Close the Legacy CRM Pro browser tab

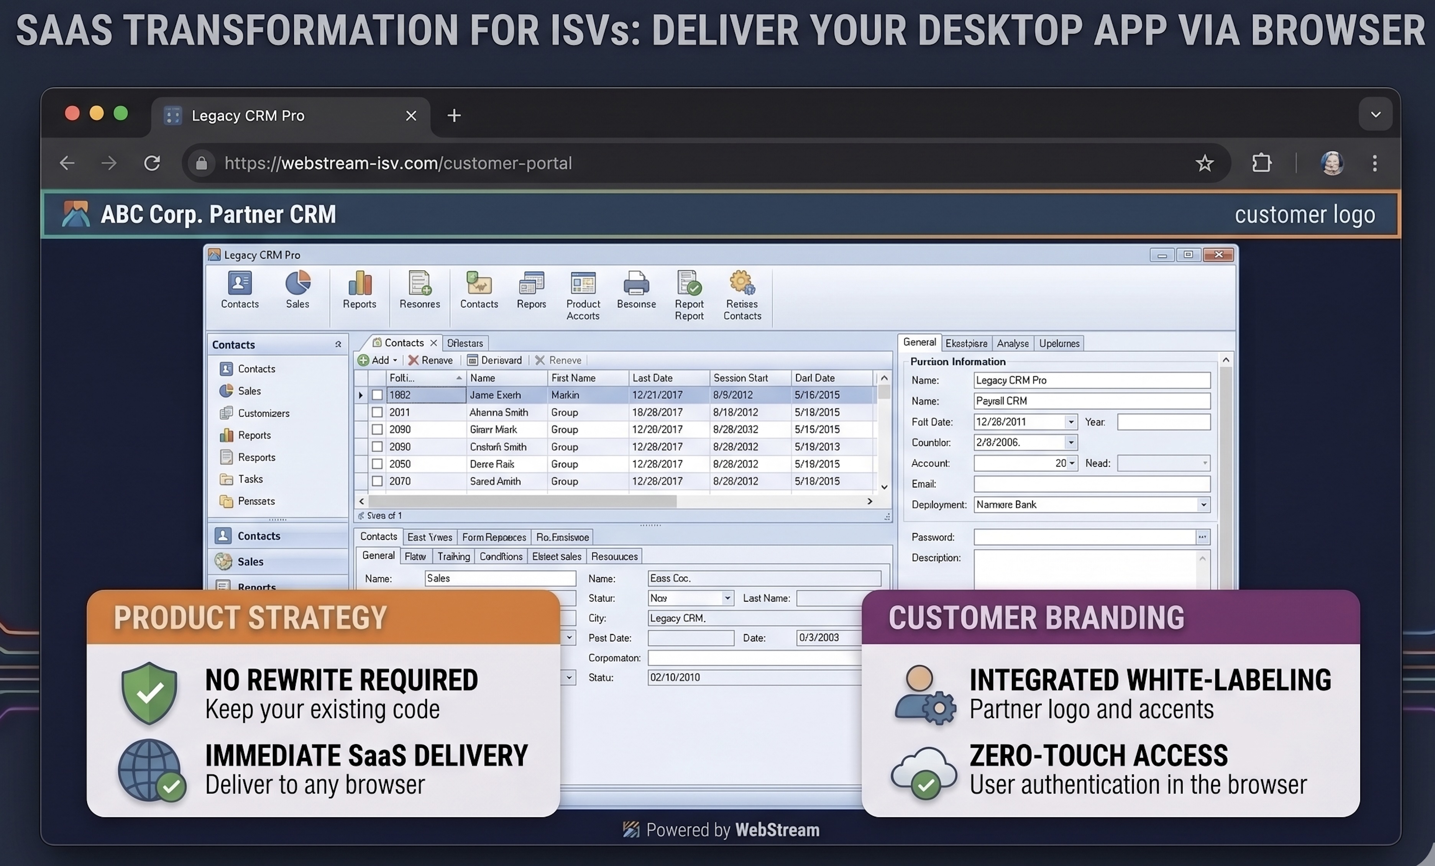pyautogui.click(x=411, y=116)
